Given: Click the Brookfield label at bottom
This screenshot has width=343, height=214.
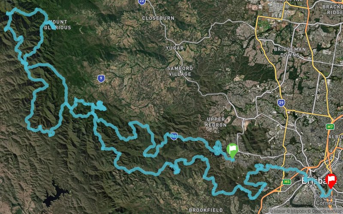Looking at the screenshot, I should point(206,210).
